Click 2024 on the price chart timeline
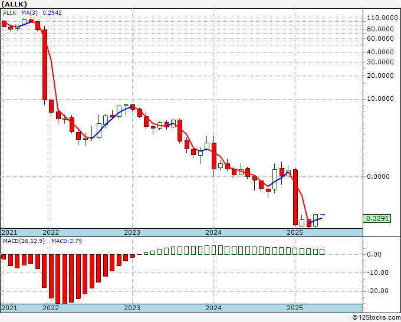Viewport: 401px width, 322px height. point(213,232)
